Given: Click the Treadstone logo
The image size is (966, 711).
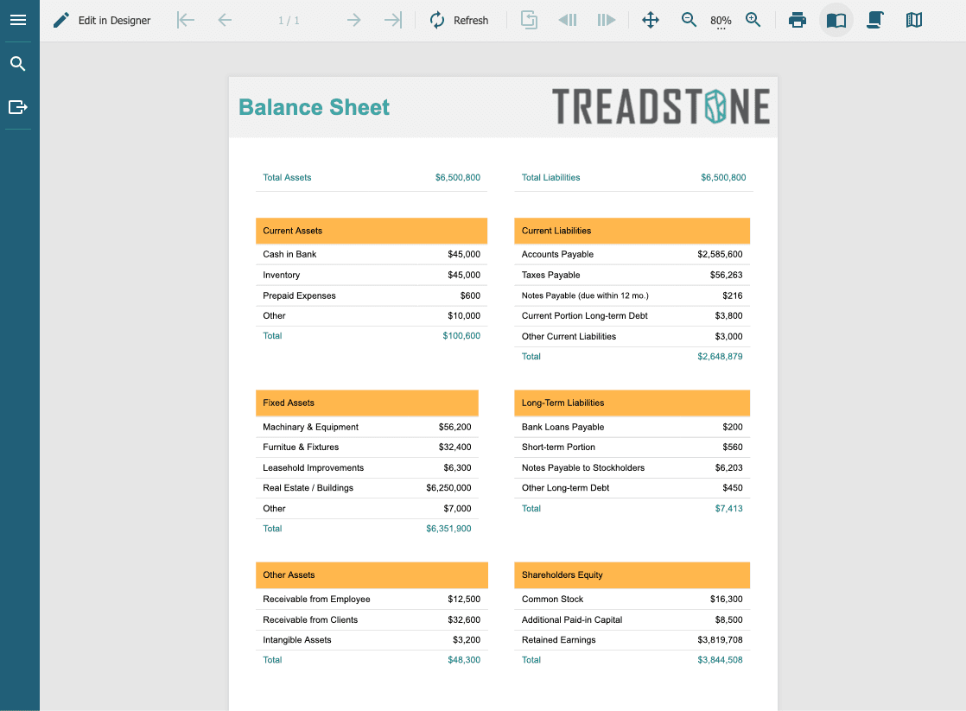Looking at the screenshot, I should (661, 106).
